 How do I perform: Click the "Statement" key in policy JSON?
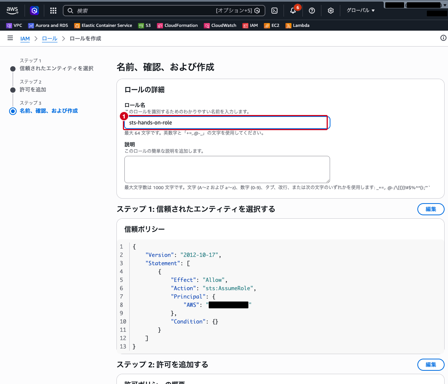[163, 263]
